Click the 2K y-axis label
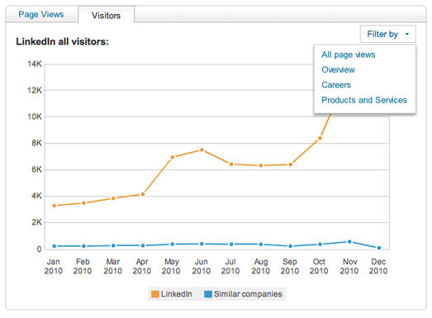The image size is (432, 318). (36, 222)
